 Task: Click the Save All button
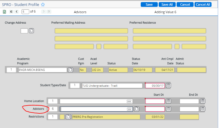coord(167,4)
